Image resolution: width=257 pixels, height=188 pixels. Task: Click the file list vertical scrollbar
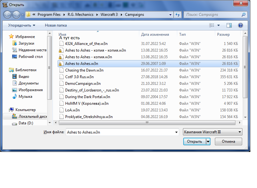tap(245, 67)
